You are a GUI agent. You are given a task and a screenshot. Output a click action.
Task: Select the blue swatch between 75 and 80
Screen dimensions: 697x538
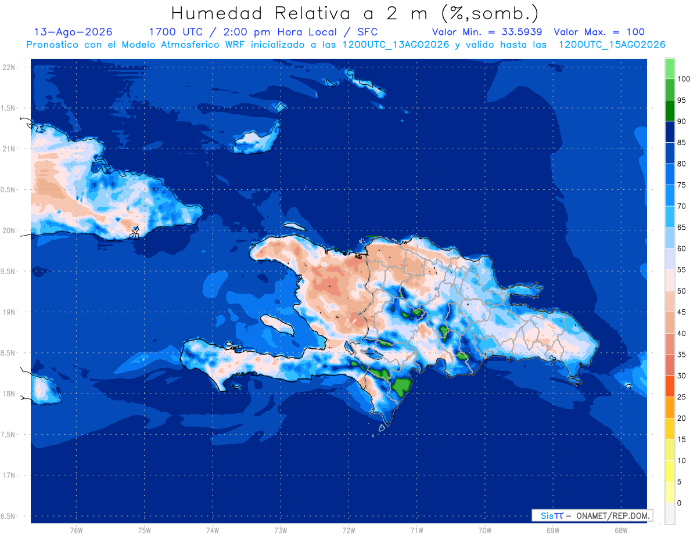(670, 174)
